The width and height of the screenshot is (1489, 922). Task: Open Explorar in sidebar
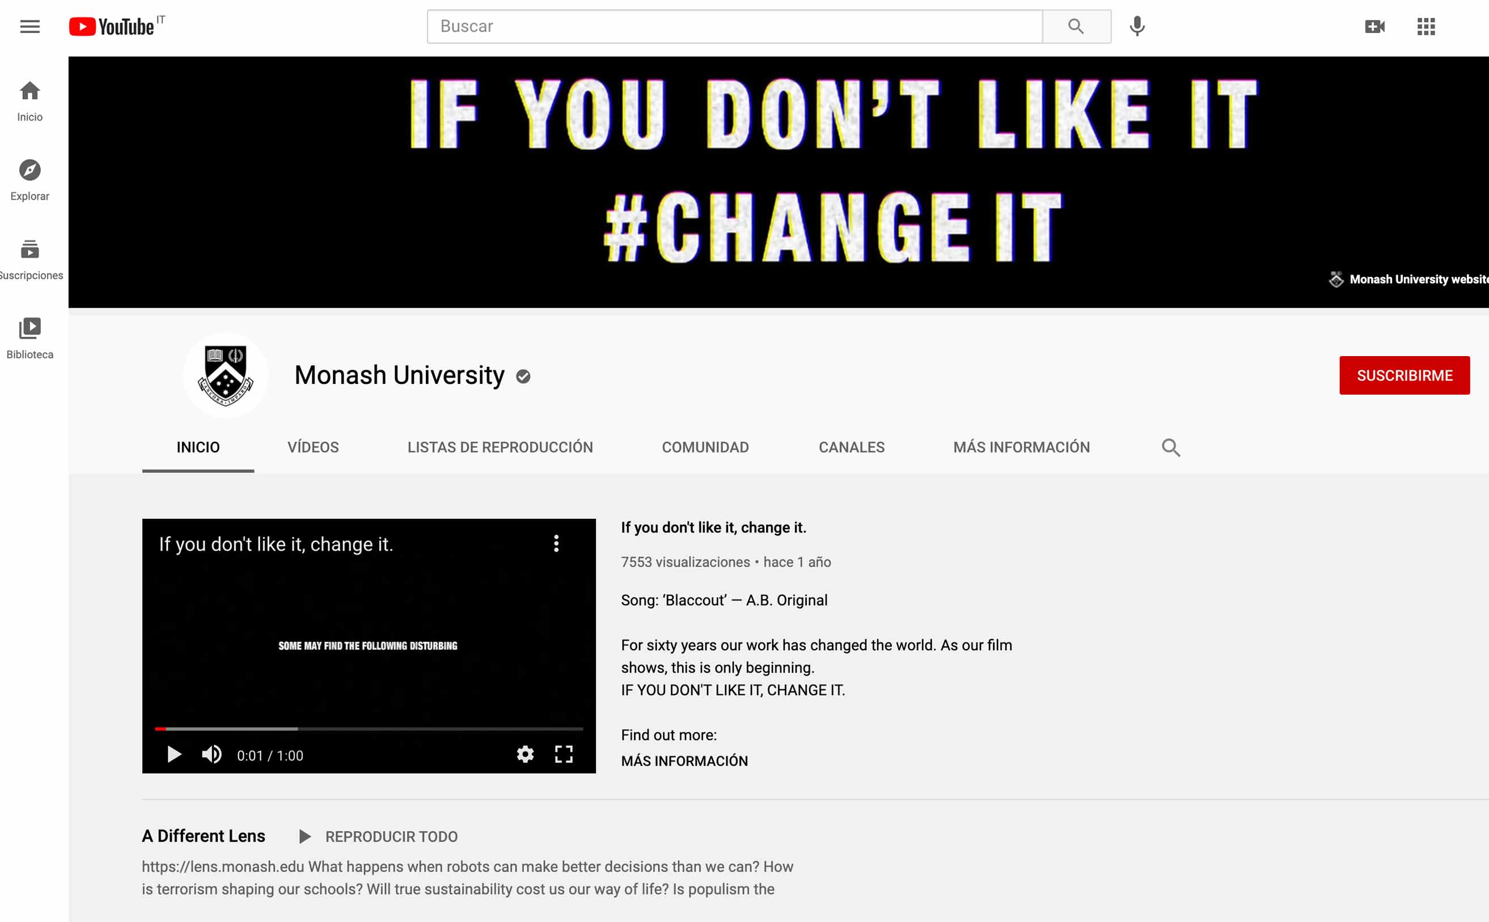tap(30, 180)
